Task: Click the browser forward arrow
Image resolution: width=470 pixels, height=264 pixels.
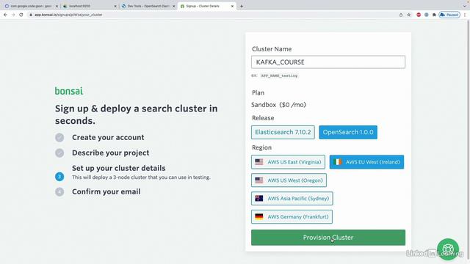Action: pos(13,15)
